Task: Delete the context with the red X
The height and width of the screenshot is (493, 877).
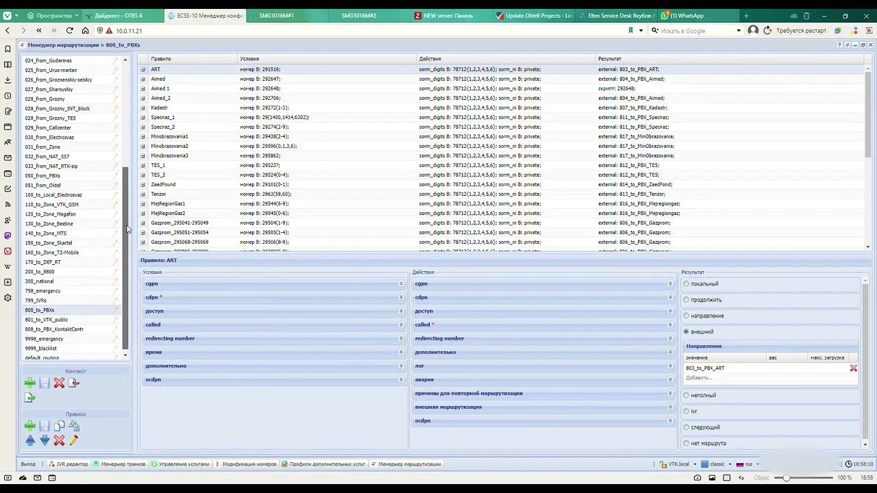Action: click(x=60, y=383)
